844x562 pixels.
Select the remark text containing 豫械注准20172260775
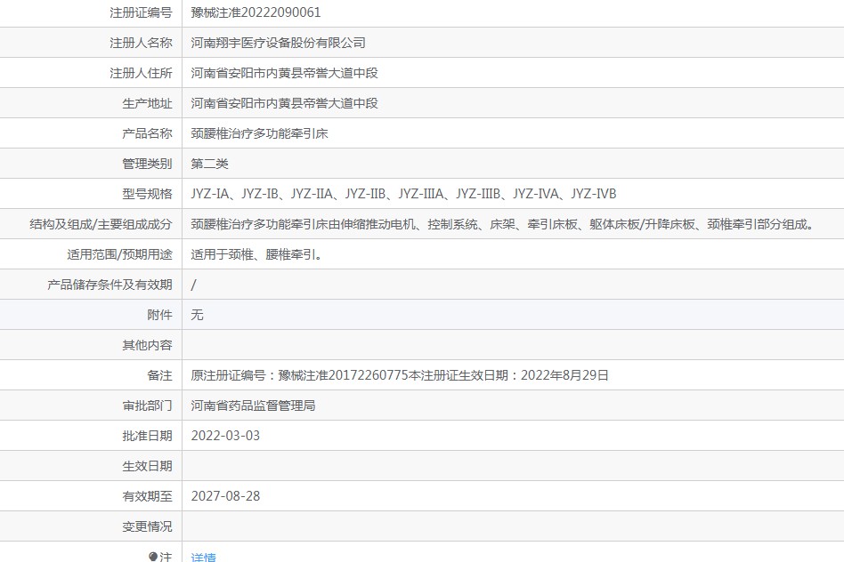(400, 375)
